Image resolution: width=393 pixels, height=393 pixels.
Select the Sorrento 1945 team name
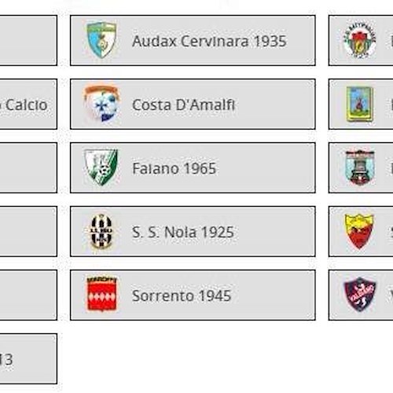click(x=182, y=296)
